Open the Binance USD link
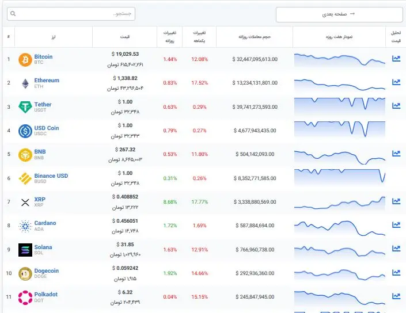Screen dimensions: 406x313 (51, 175)
